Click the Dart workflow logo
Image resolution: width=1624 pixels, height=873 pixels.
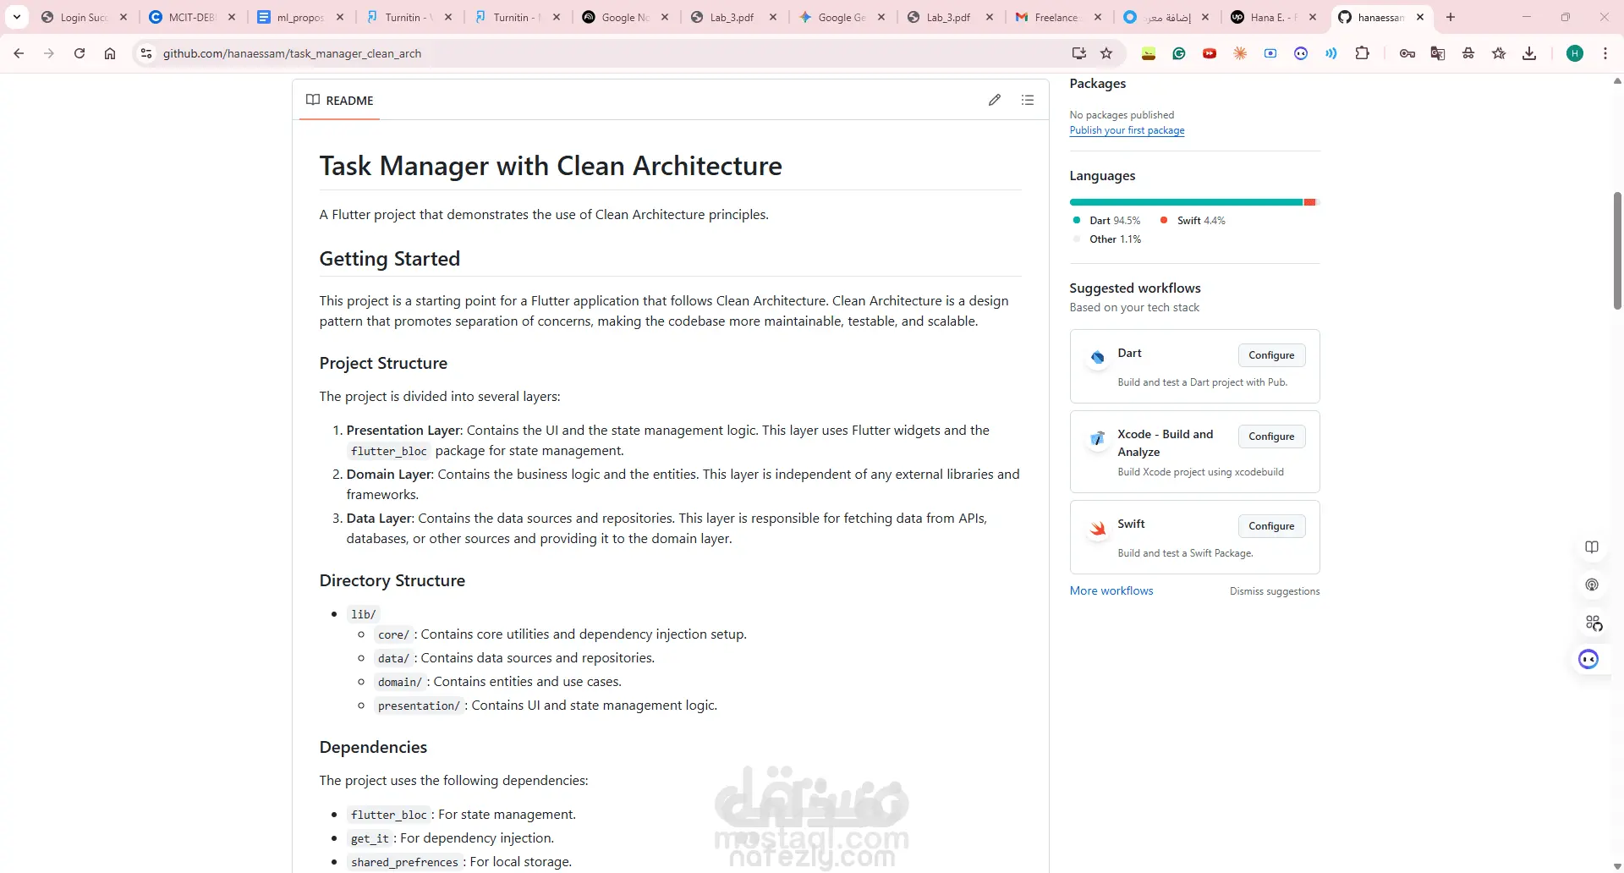(x=1097, y=357)
